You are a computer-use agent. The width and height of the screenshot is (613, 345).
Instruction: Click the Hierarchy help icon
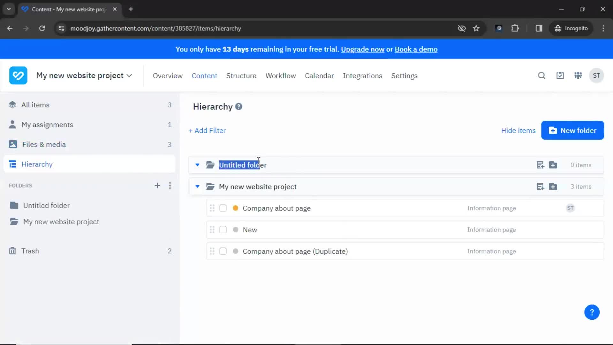(x=239, y=106)
